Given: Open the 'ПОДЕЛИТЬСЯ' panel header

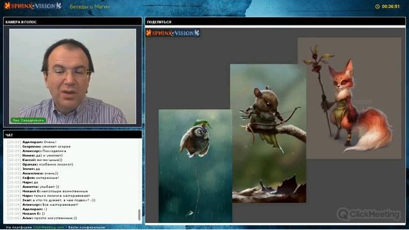Looking at the screenshot, I should 275,22.
